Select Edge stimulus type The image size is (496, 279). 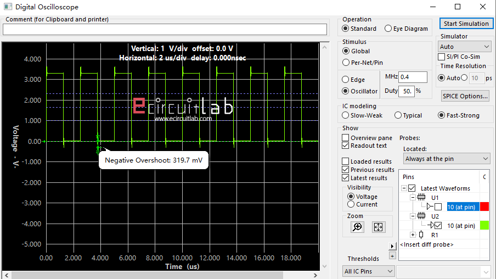[x=346, y=80]
